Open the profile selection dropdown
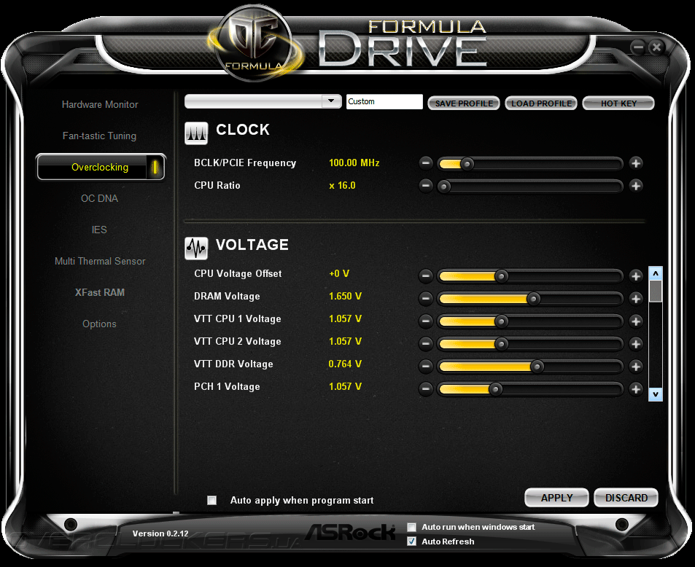 (x=330, y=101)
